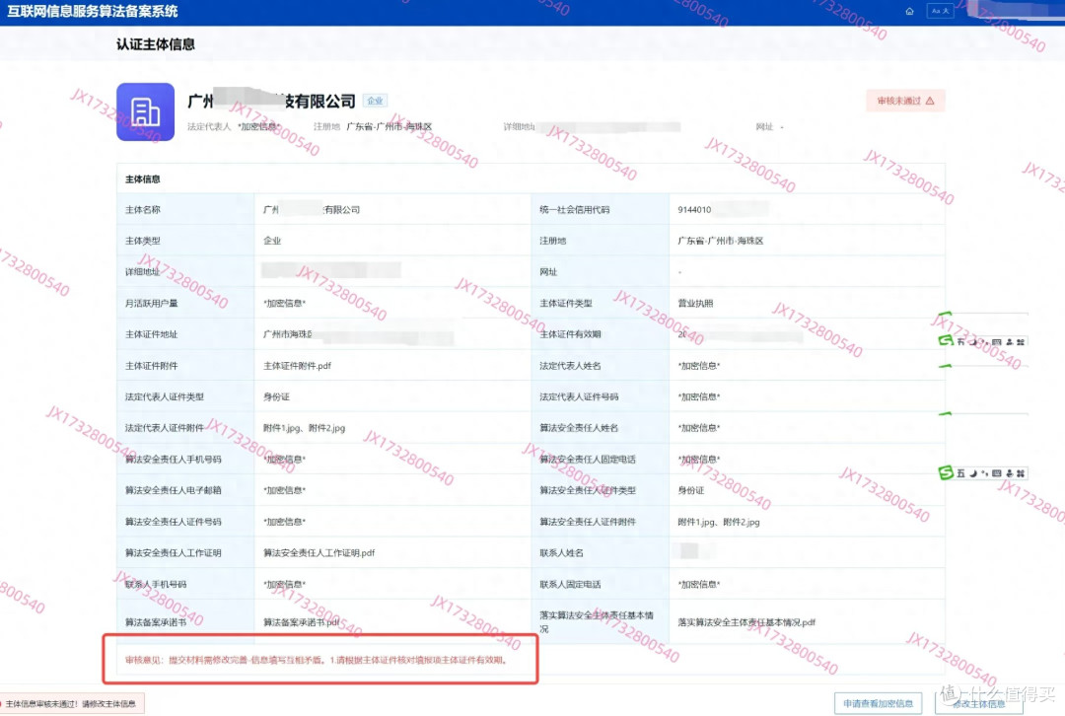Click the 审核意见 review comment text
This screenshot has height=716, width=1065.
click(317, 660)
